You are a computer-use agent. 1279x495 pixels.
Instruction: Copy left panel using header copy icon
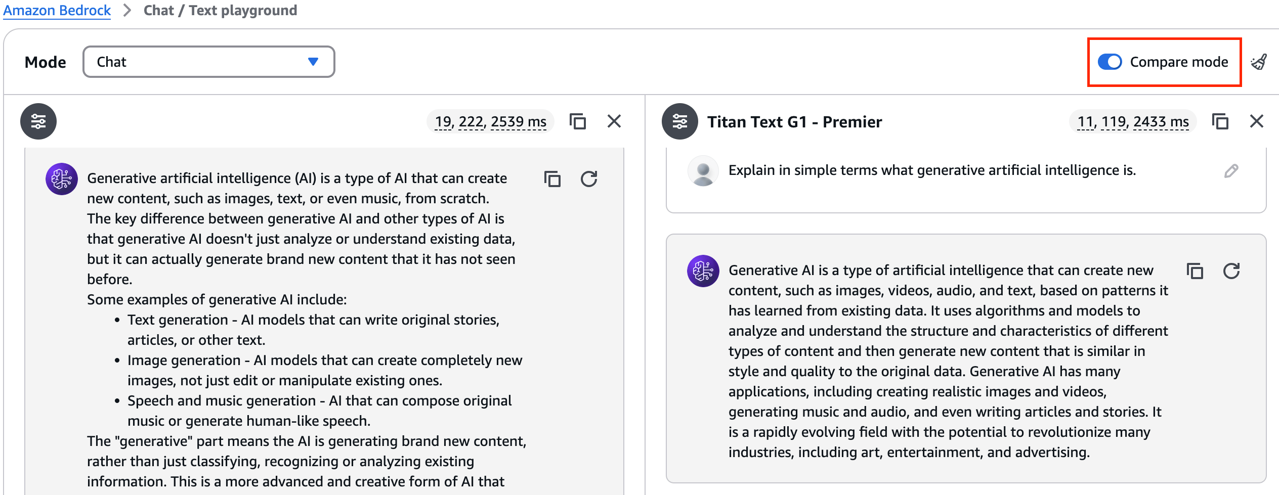click(x=578, y=121)
